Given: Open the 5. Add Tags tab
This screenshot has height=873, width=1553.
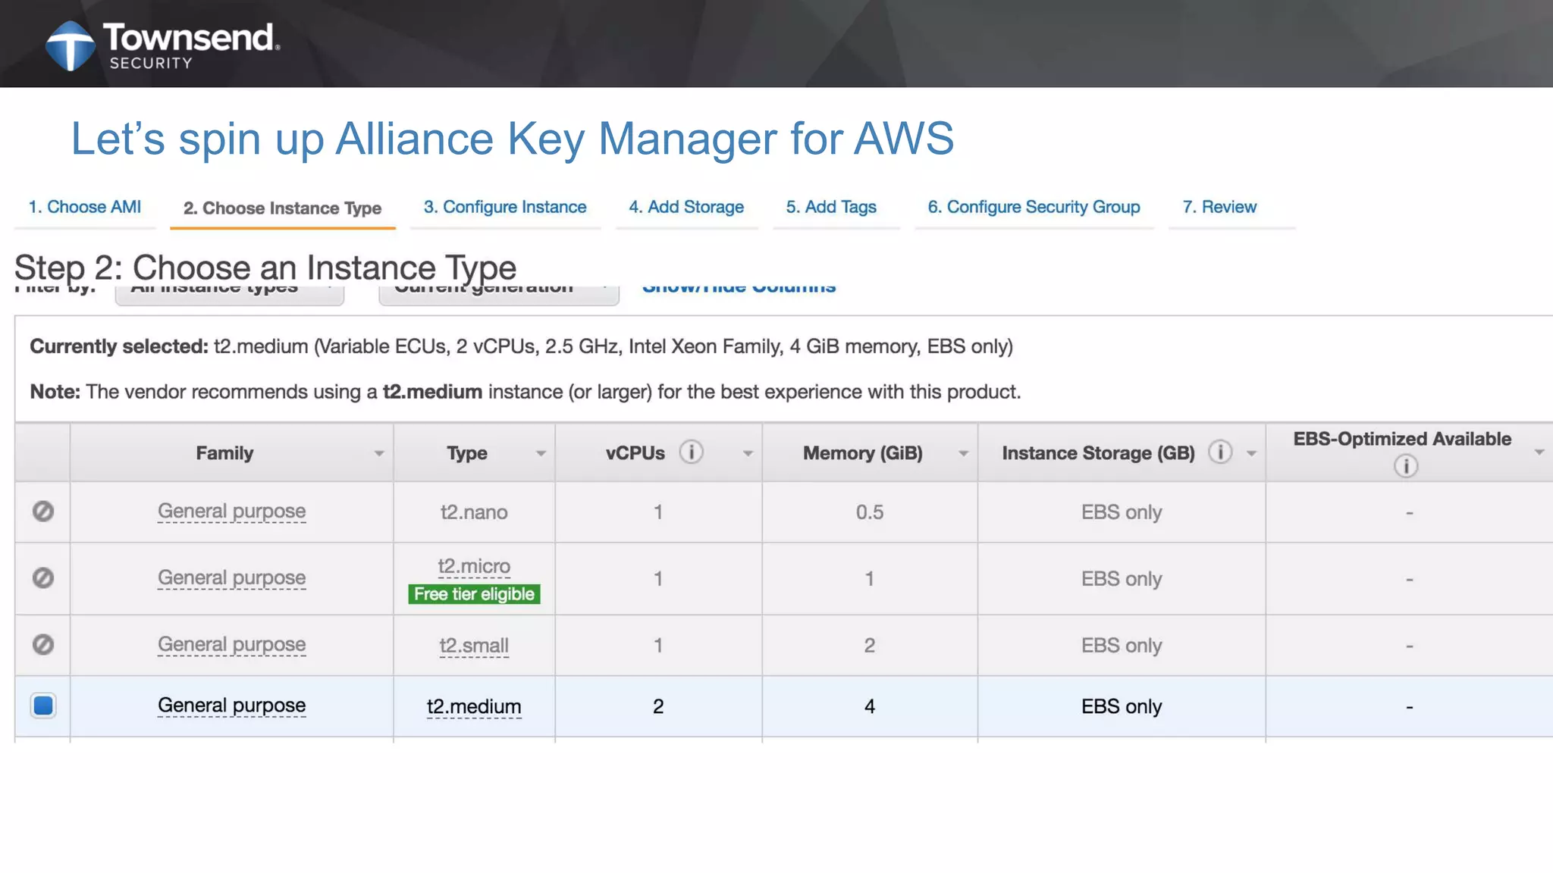Looking at the screenshot, I should (831, 207).
